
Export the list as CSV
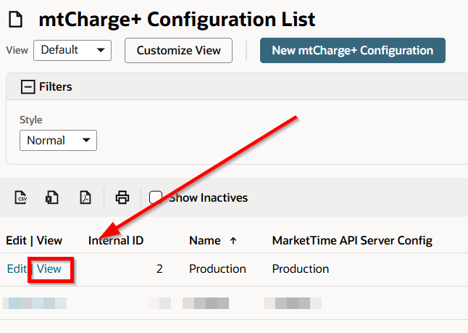(21, 197)
